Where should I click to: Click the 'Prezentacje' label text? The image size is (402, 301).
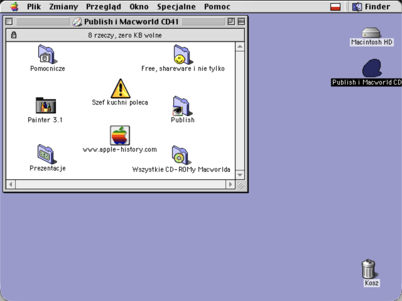tap(48, 168)
